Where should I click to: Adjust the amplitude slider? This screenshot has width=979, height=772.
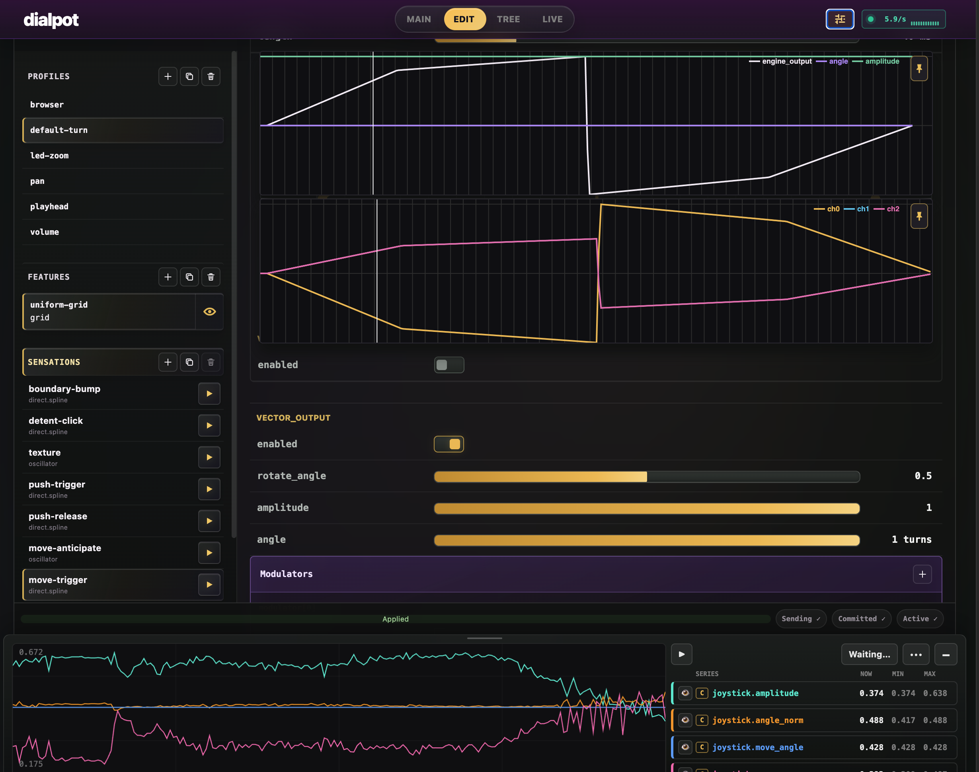click(647, 509)
